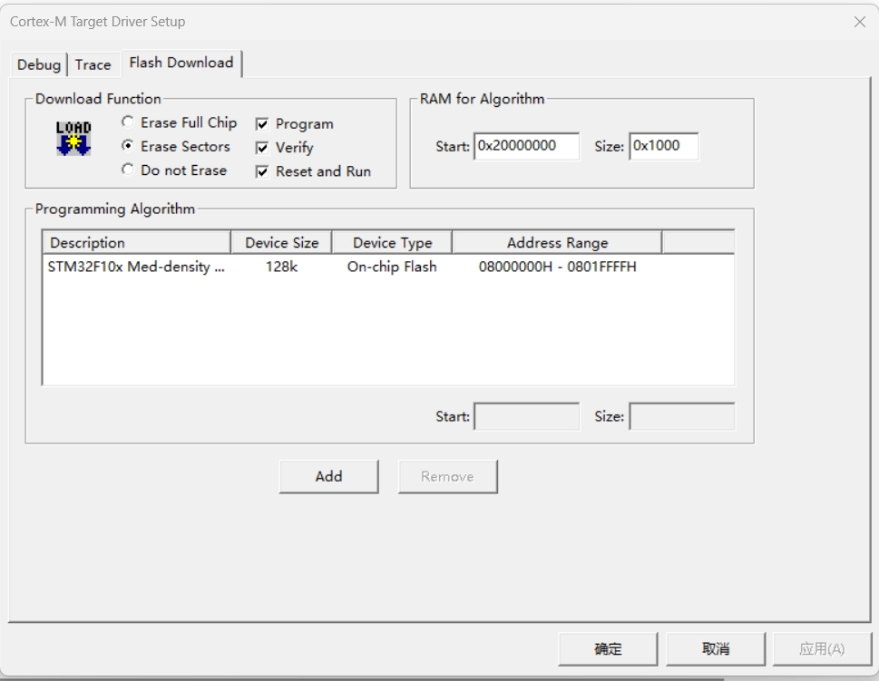Screen dimensions: 879x681
Task: Click the RAM Size field 0x1000
Action: pyautogui.click(x=664, y=146)
